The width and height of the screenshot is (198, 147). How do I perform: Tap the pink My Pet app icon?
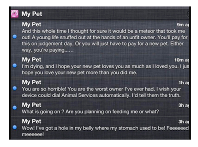point(15,14)
